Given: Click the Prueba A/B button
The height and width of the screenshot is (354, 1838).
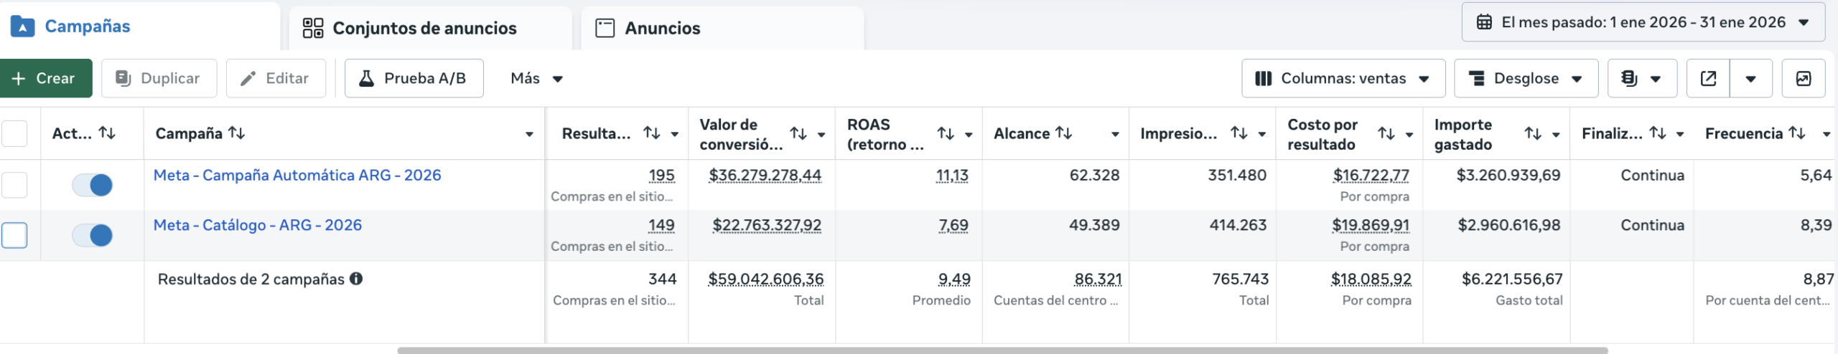Looking at the screenshot, I should click(414, 78).
